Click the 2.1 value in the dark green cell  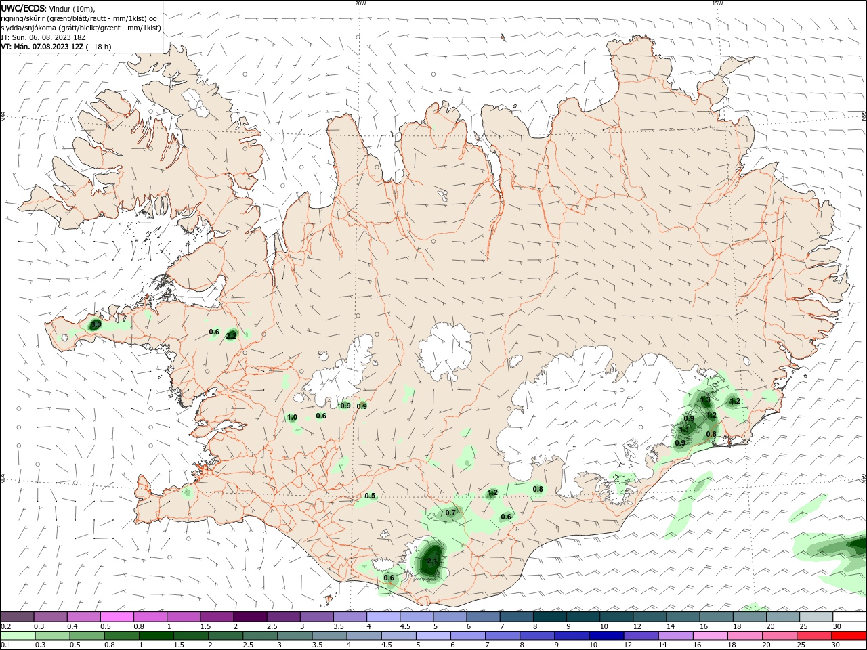(x=433, y=560)
